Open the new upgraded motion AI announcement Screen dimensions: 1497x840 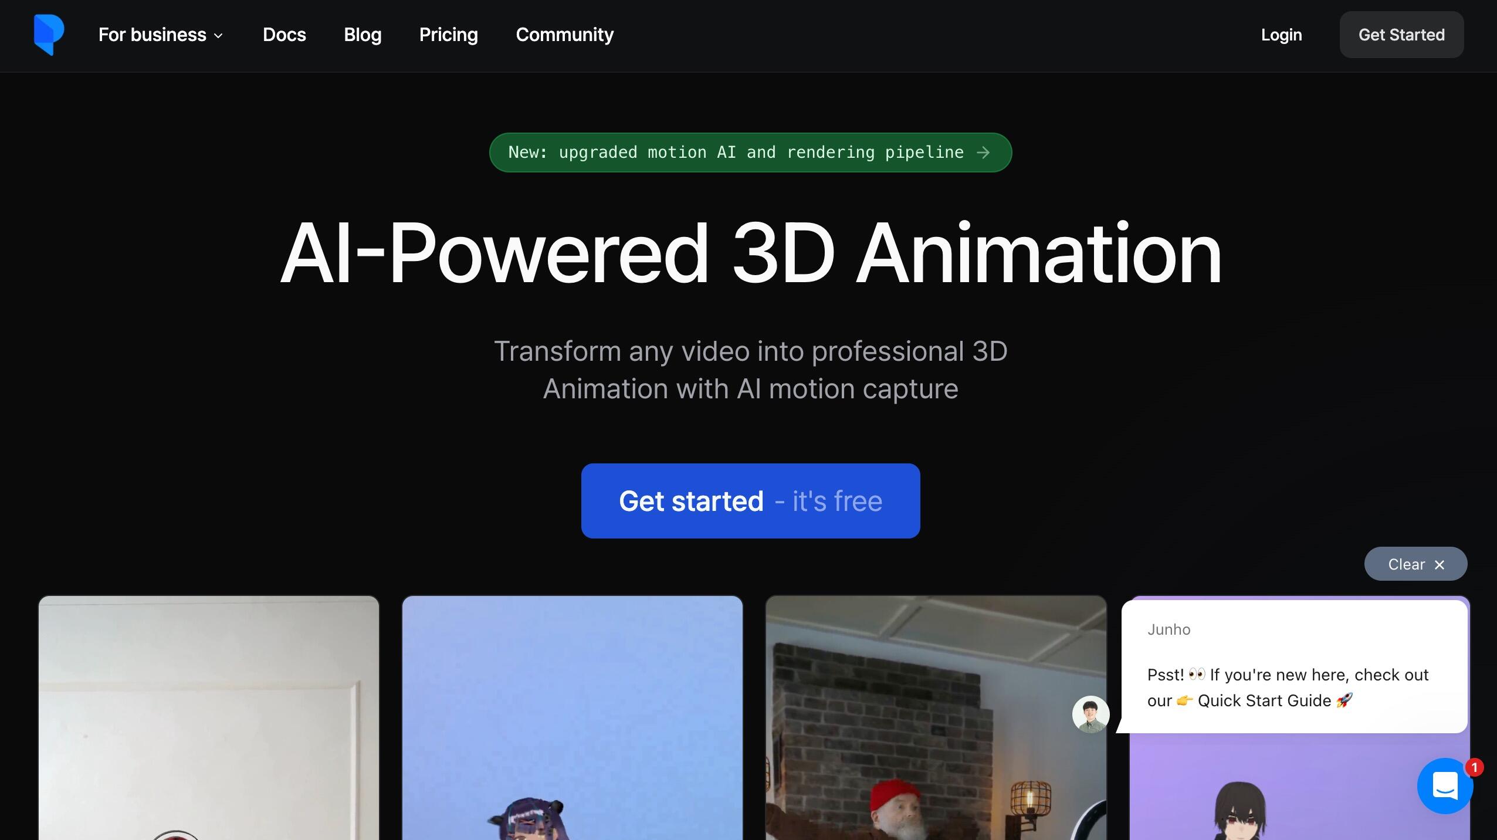750,153
